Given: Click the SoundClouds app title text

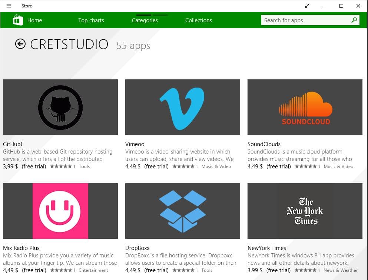Looking at the screenshot, I should (264, 144).
